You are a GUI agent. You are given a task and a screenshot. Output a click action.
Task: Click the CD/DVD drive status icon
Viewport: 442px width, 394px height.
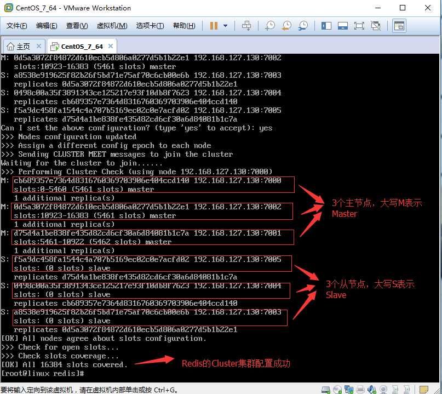tap(337, 390)
